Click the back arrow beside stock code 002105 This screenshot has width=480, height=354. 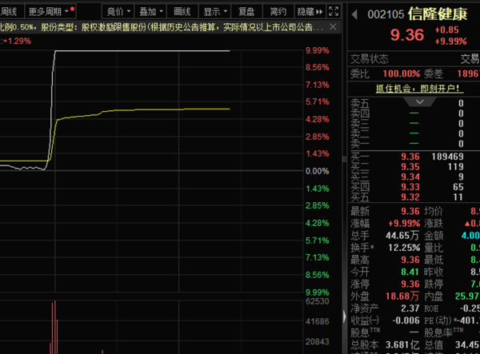[x=354, y=14]
